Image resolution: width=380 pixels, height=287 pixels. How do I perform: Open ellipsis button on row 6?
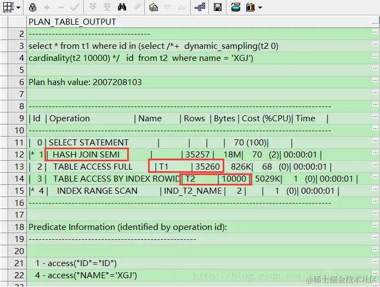pyautogui.click(x=376, y=80)
